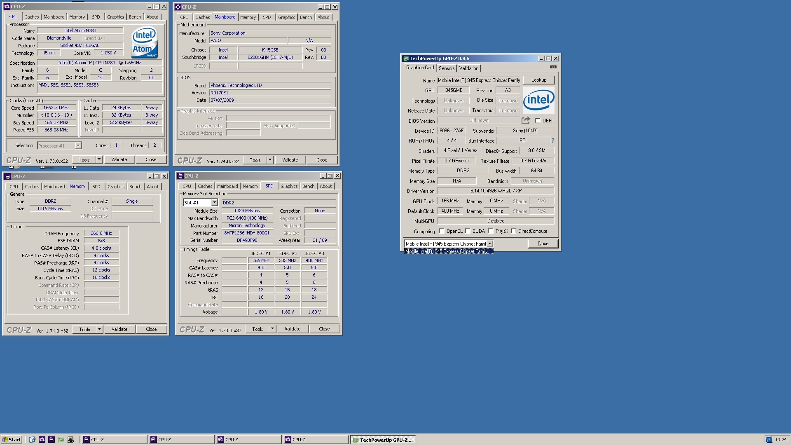
Task: Open Bench tab in the CPU-Z Mainboard window
Action: pyautogui.click(x=306, y=17)
